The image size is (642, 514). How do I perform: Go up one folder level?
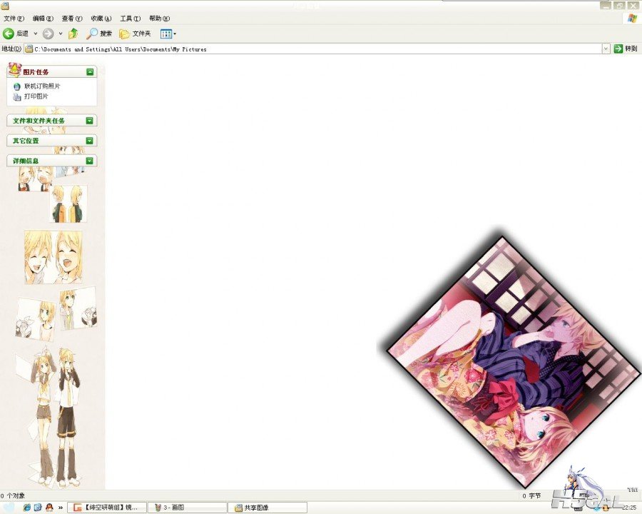tap(73, 34)
